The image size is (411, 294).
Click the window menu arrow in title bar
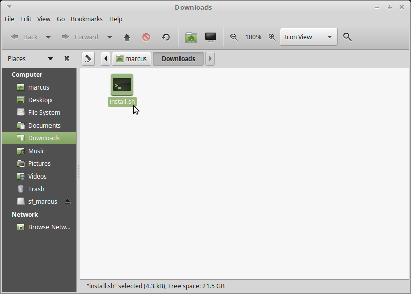(x=9, y=6)
